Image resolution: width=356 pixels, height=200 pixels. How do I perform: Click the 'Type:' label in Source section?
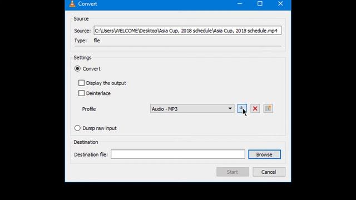(80, 41)
